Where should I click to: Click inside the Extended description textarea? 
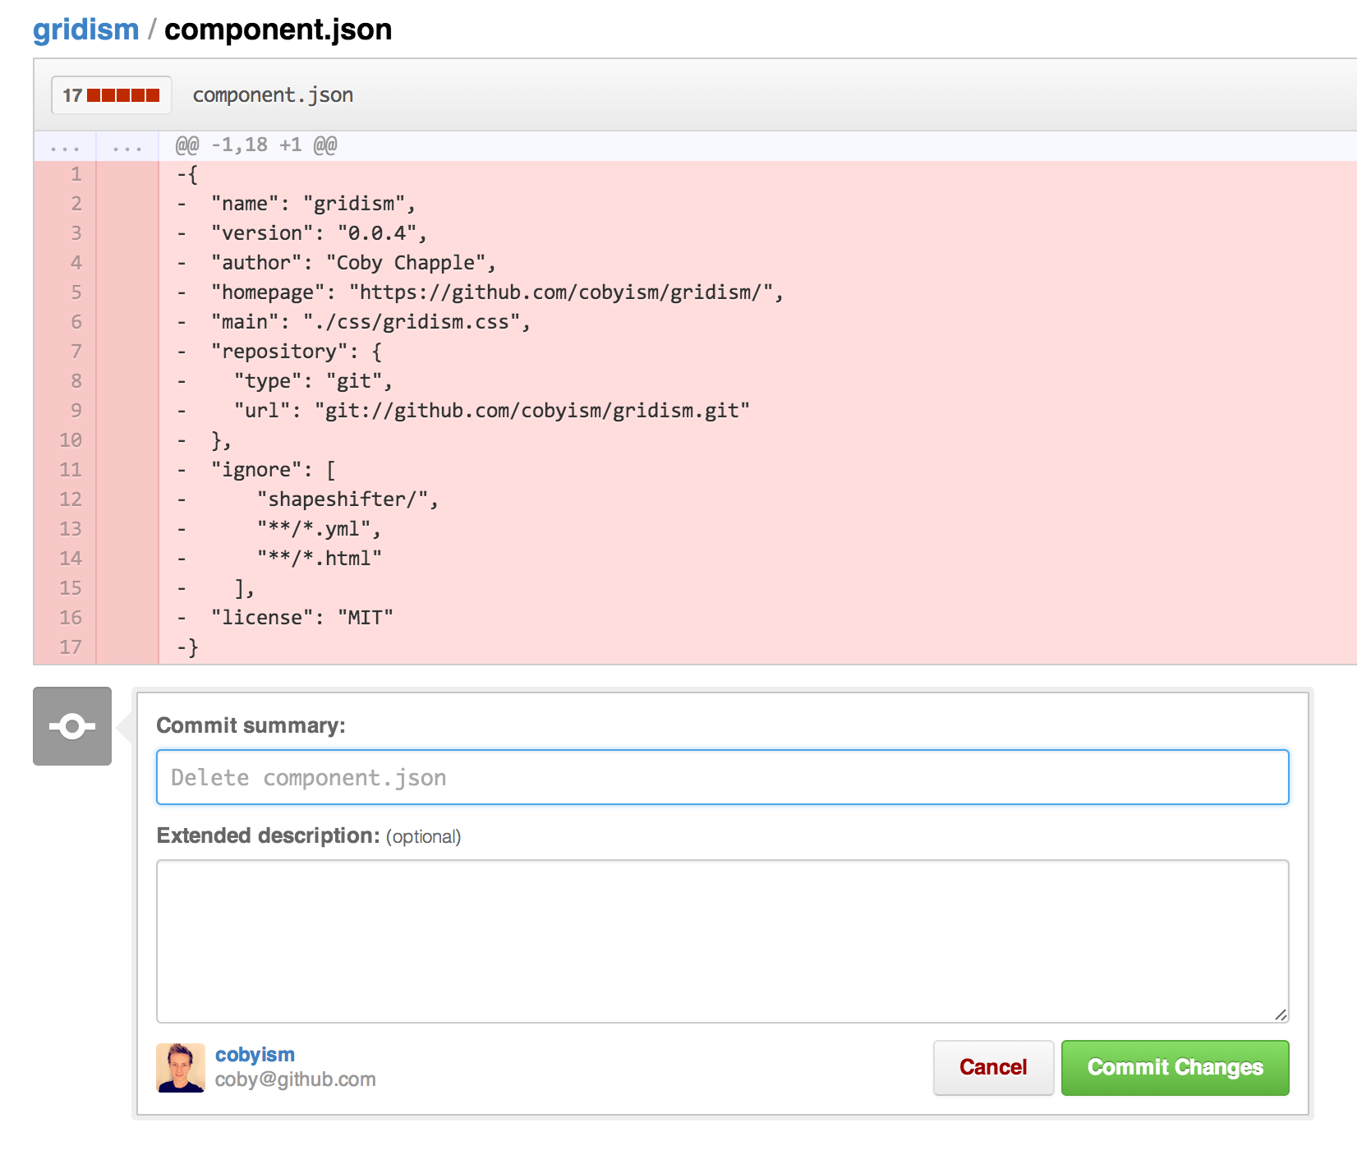[722, 941]
